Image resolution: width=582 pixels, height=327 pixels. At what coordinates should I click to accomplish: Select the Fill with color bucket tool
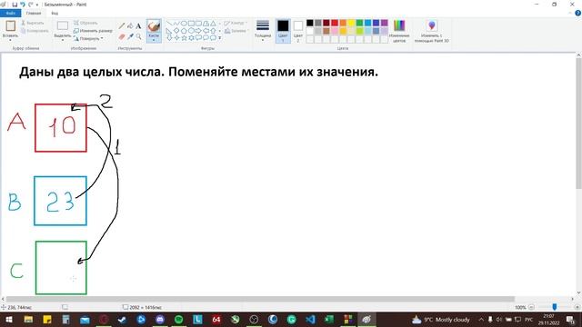pos(130,26)
